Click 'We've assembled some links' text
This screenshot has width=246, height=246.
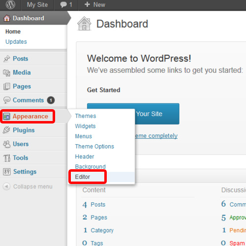[165, 70]
